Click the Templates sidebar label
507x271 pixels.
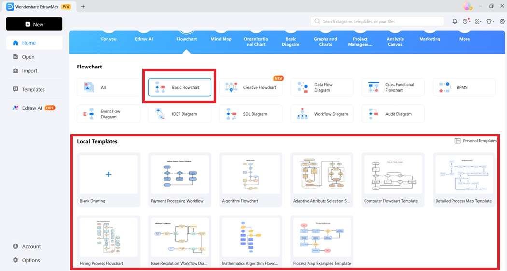coord(33,90)
